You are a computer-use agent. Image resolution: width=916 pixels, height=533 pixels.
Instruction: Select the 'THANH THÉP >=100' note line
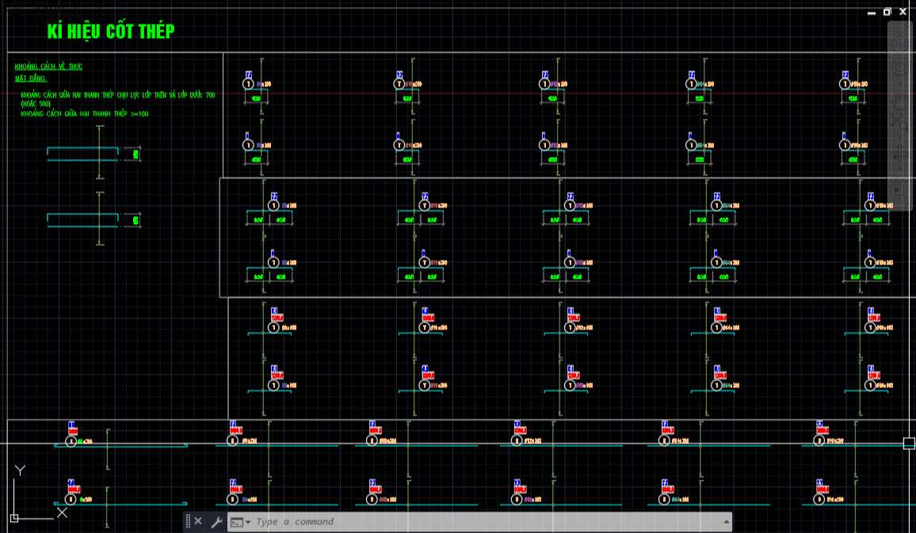click(84, 114)
